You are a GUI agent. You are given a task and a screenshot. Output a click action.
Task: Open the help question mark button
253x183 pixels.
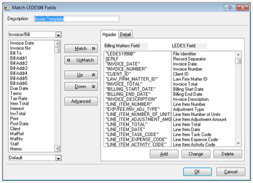click(230, 8)
